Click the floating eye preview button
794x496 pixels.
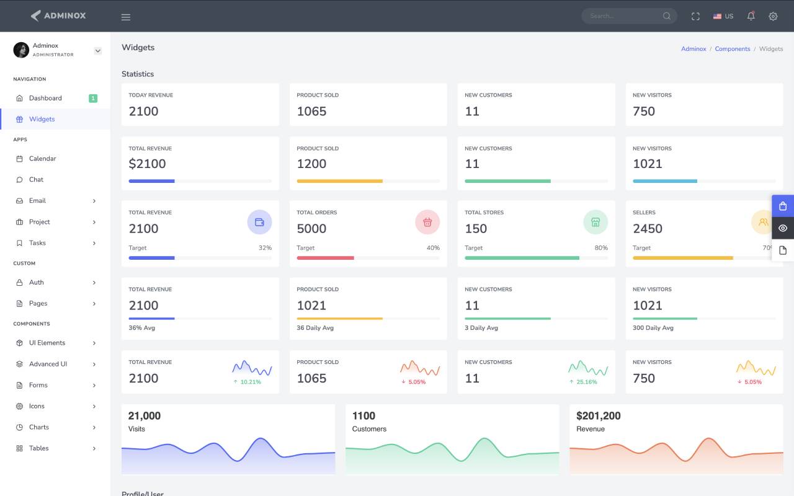tap(783, 228)
